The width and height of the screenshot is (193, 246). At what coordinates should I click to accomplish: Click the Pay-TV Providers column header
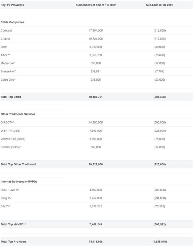point(12,5)
